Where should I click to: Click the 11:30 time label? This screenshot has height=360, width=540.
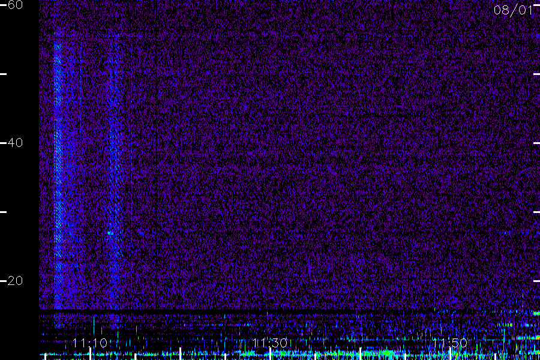[269, 343]
